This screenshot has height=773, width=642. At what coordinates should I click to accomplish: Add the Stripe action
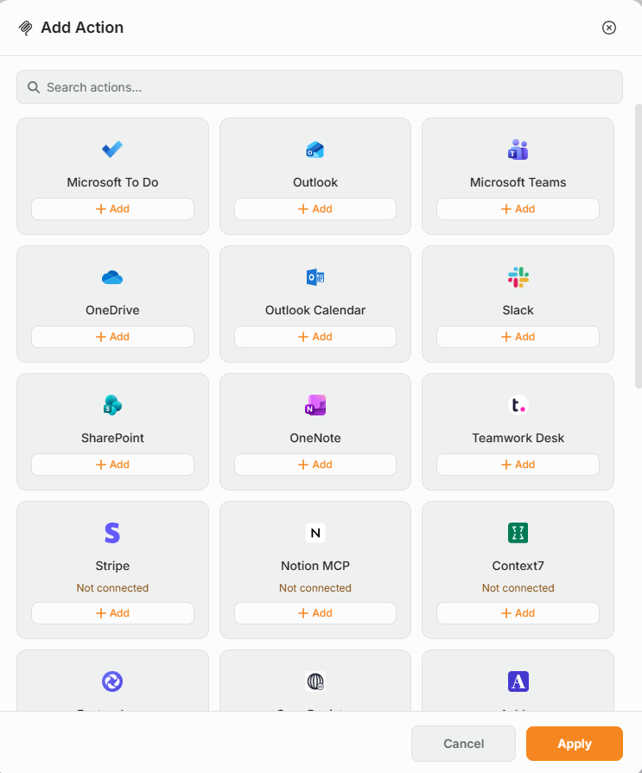pyautogui.click(x=112, y=613)
